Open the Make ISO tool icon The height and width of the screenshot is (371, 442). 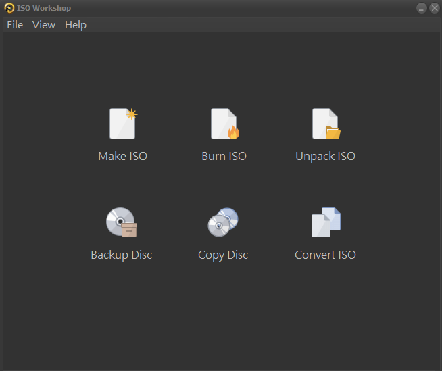(x=123, y=124)
